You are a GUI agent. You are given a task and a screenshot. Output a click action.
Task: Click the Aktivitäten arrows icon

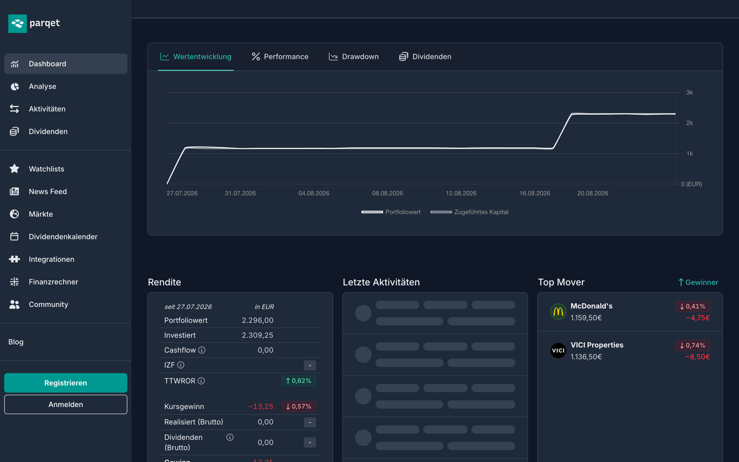[x=15, y=109]
